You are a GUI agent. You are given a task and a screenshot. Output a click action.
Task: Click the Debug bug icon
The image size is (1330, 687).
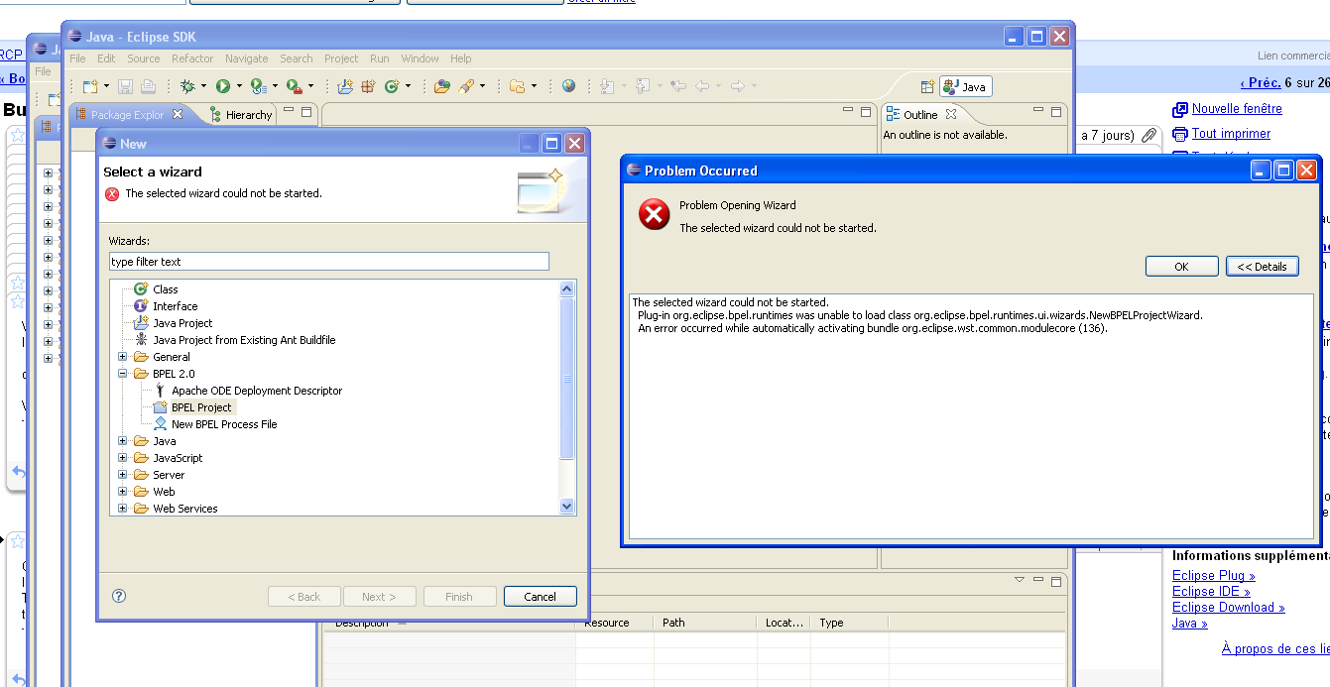(x=186, y=87)
